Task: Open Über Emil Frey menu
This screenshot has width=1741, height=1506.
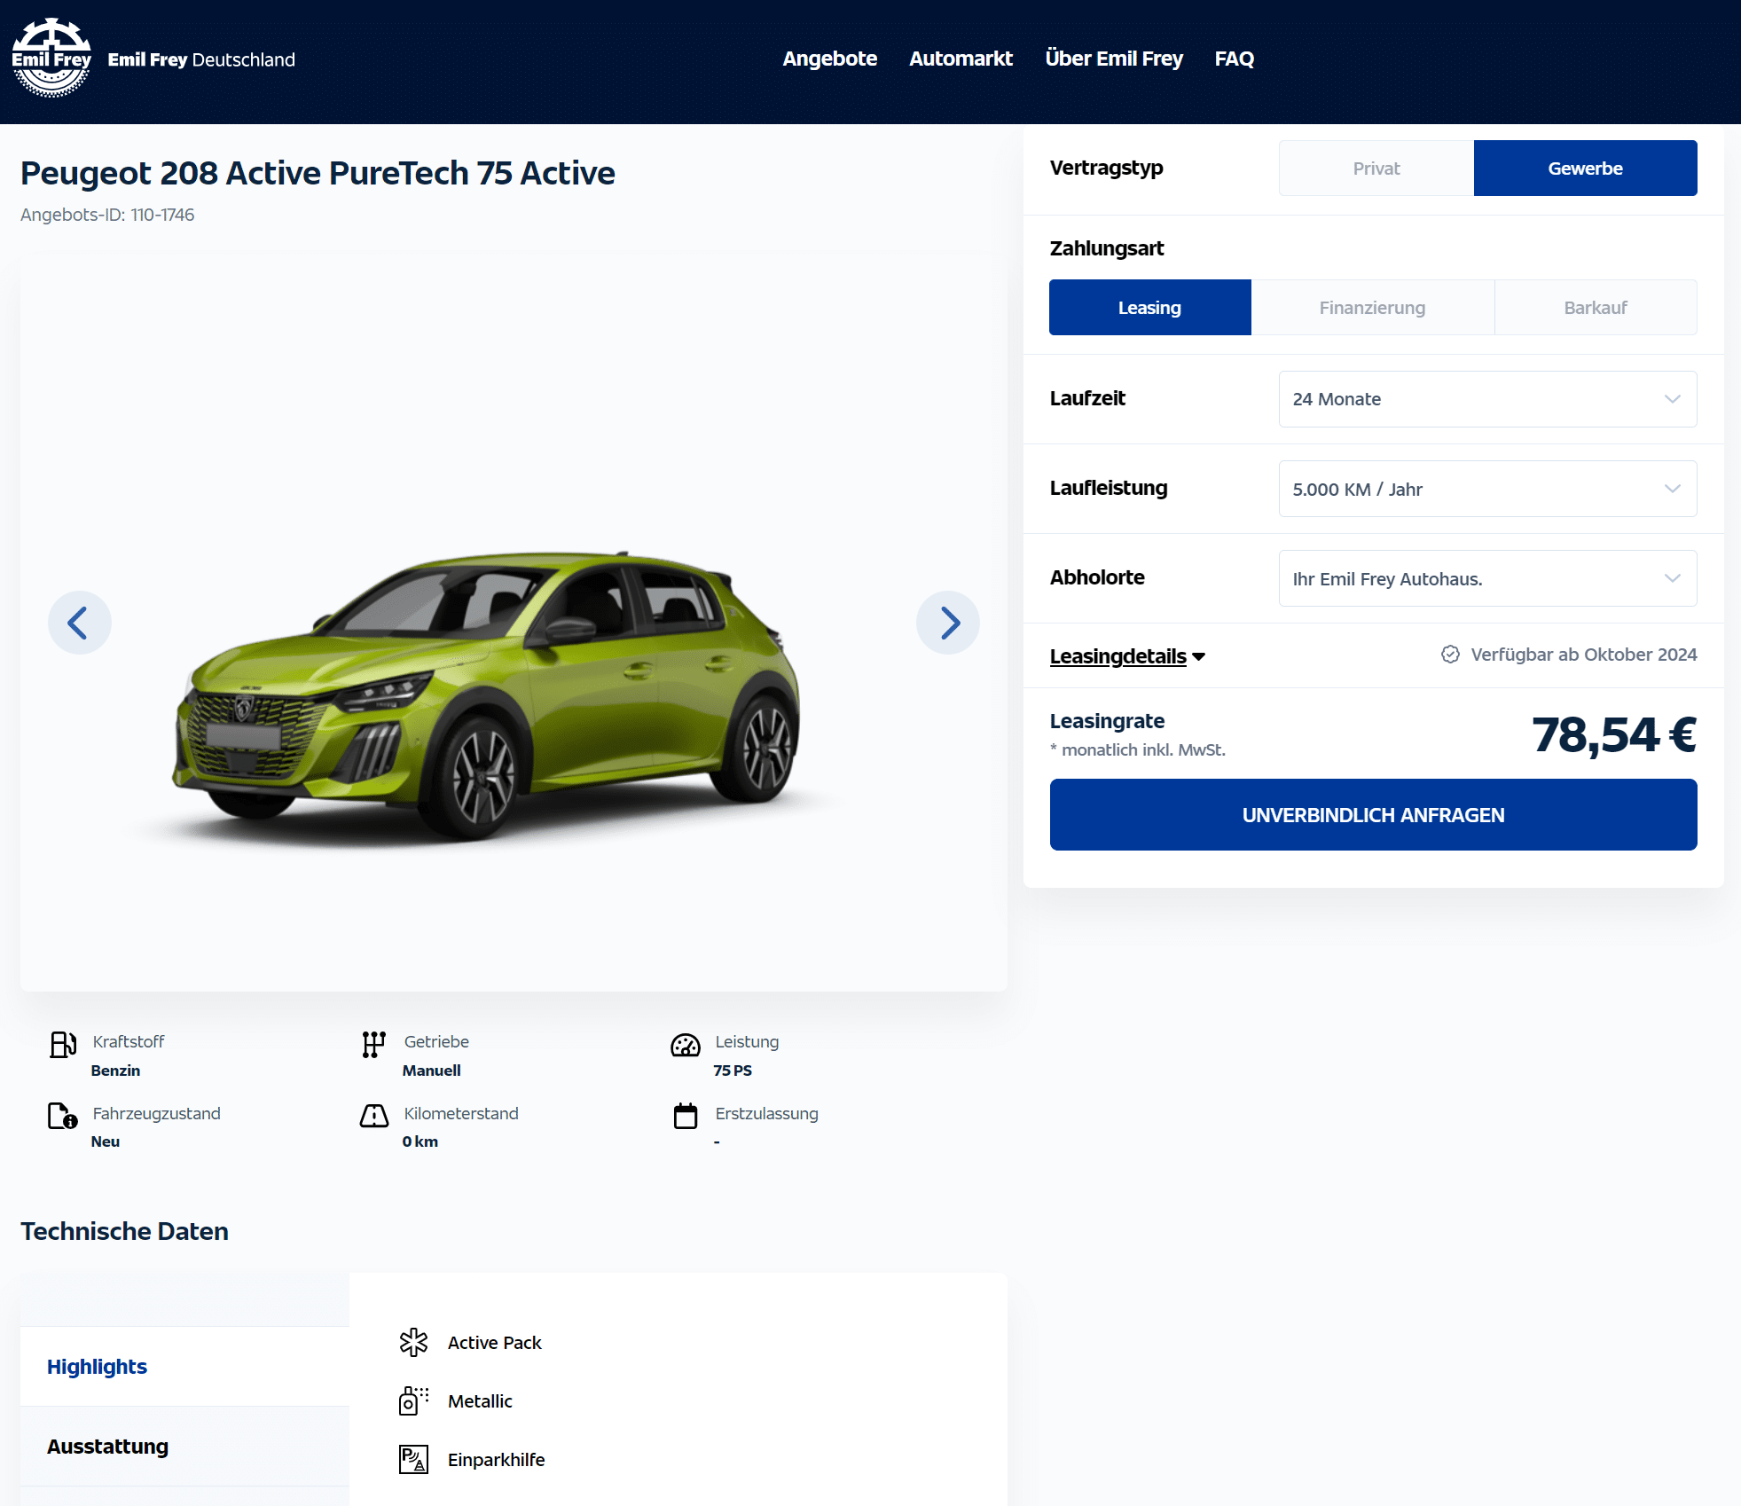Action: [1114, 59]
